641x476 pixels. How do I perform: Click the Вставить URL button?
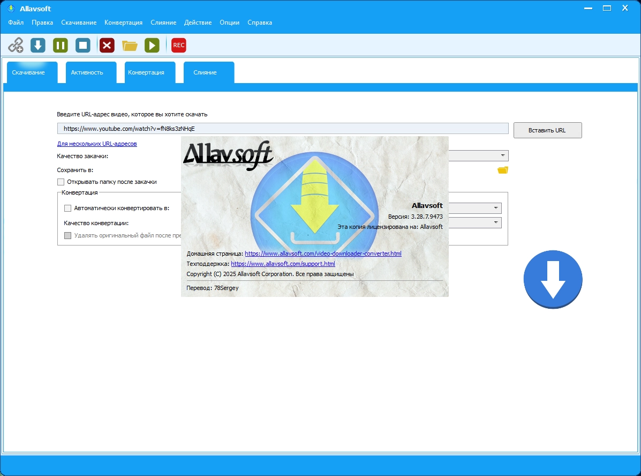[547, 130]
